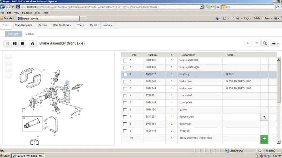
Task: Select the Details sub-tab
Action: [x=30, y=34]
